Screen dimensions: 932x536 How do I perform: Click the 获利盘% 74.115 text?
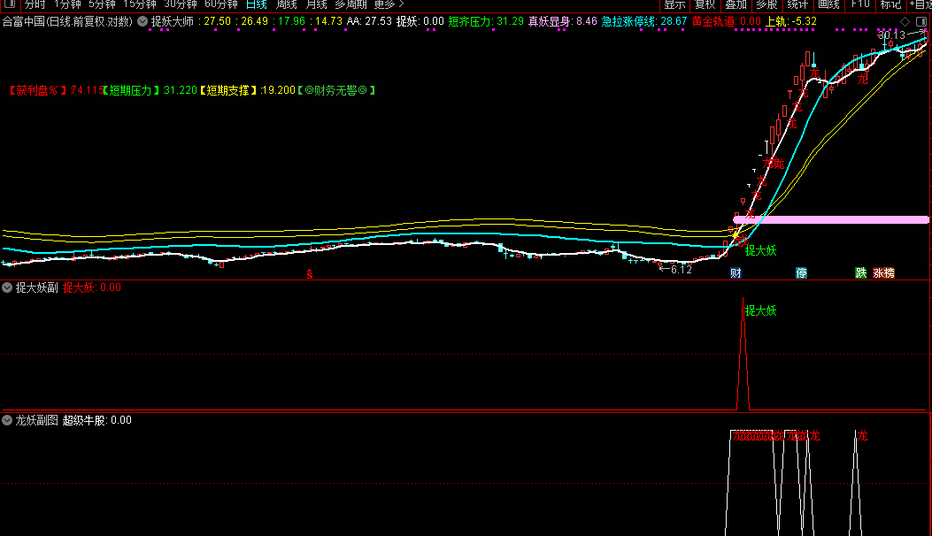tap(55, 90)
